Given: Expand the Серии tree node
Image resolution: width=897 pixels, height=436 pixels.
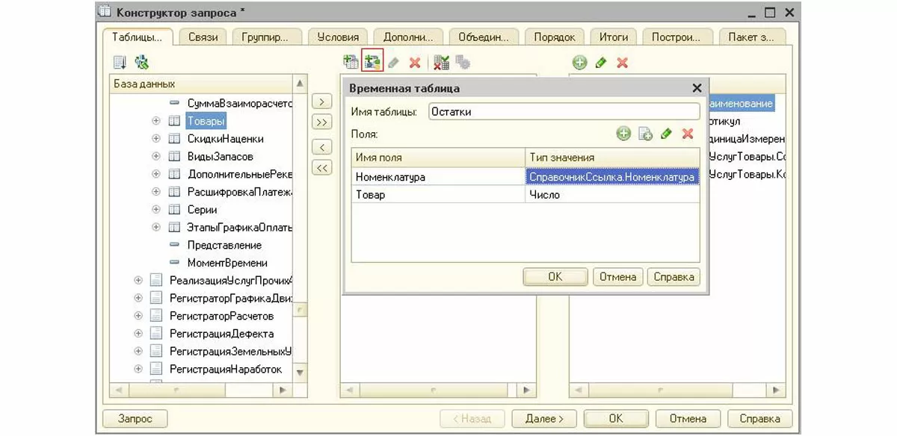Looking at the screenshot, I should [156, 210].
